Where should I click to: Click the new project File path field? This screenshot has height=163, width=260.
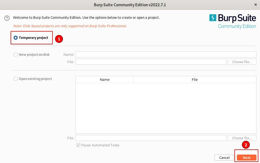point(151,62)
